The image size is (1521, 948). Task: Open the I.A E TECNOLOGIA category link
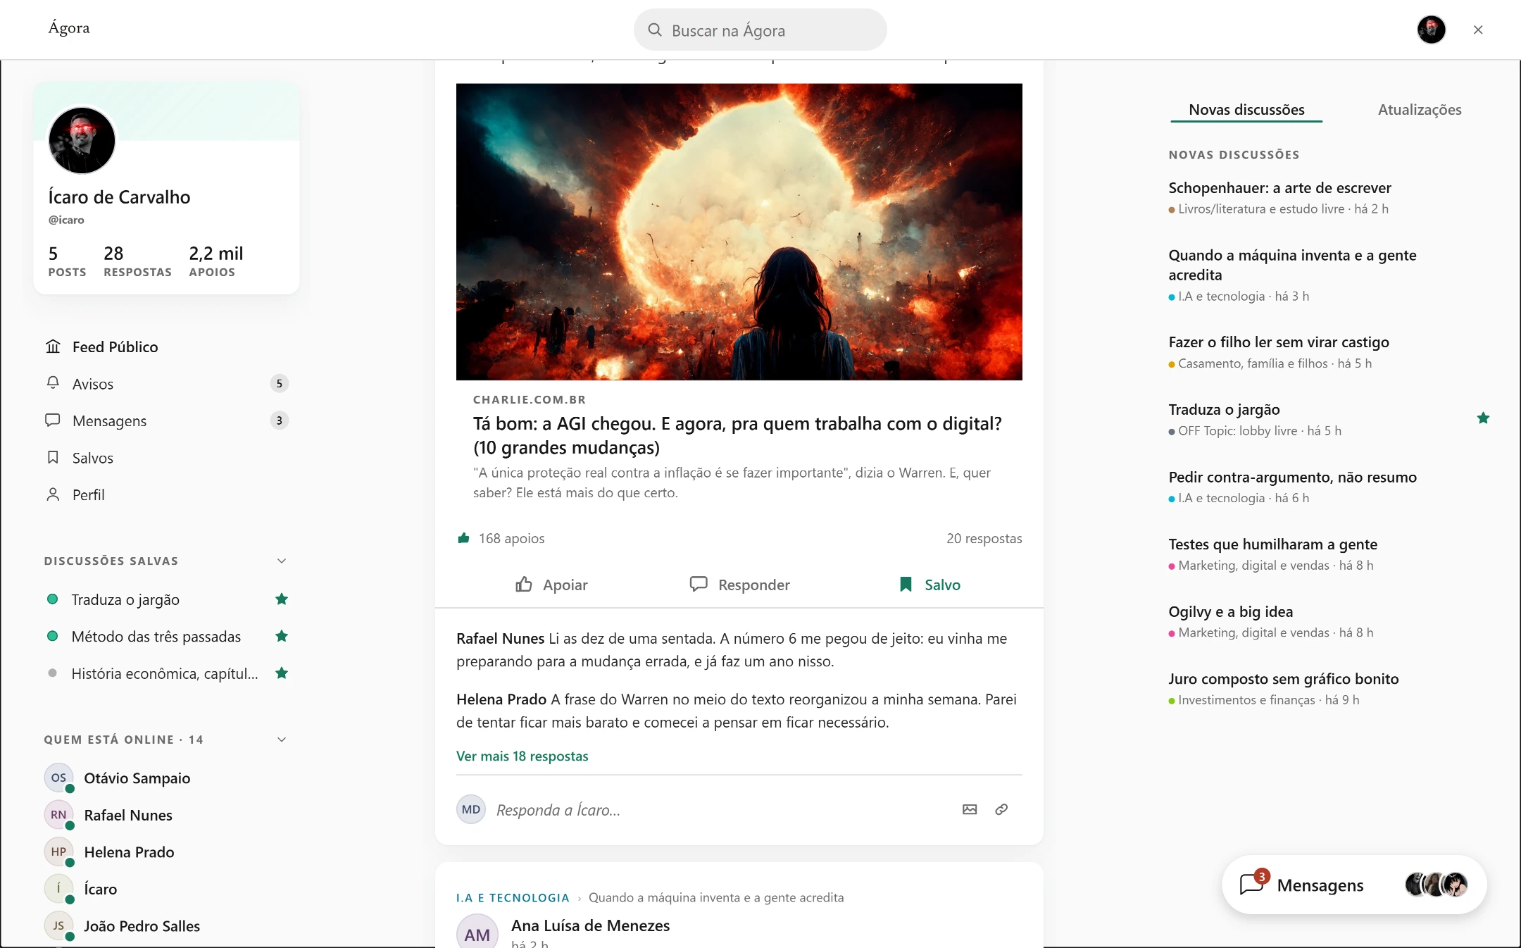pyautogui.click(x=513, y=897)
